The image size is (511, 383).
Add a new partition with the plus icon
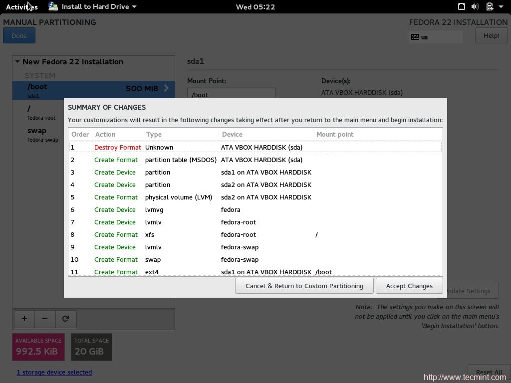click(24, 319)
